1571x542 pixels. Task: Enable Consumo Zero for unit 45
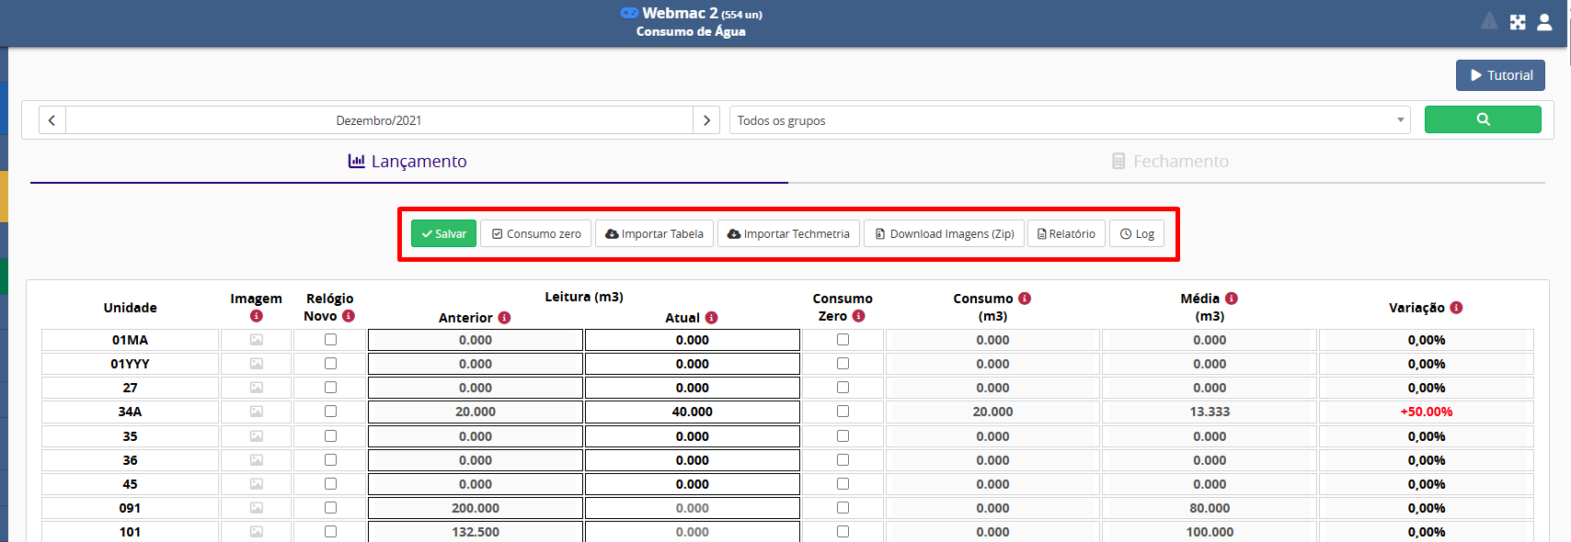pyautogui.click(x=843, y=484)
